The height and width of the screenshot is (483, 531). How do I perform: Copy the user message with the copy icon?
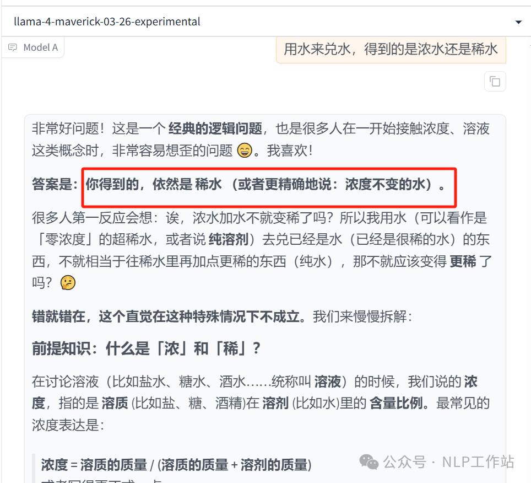click(495, 82)
